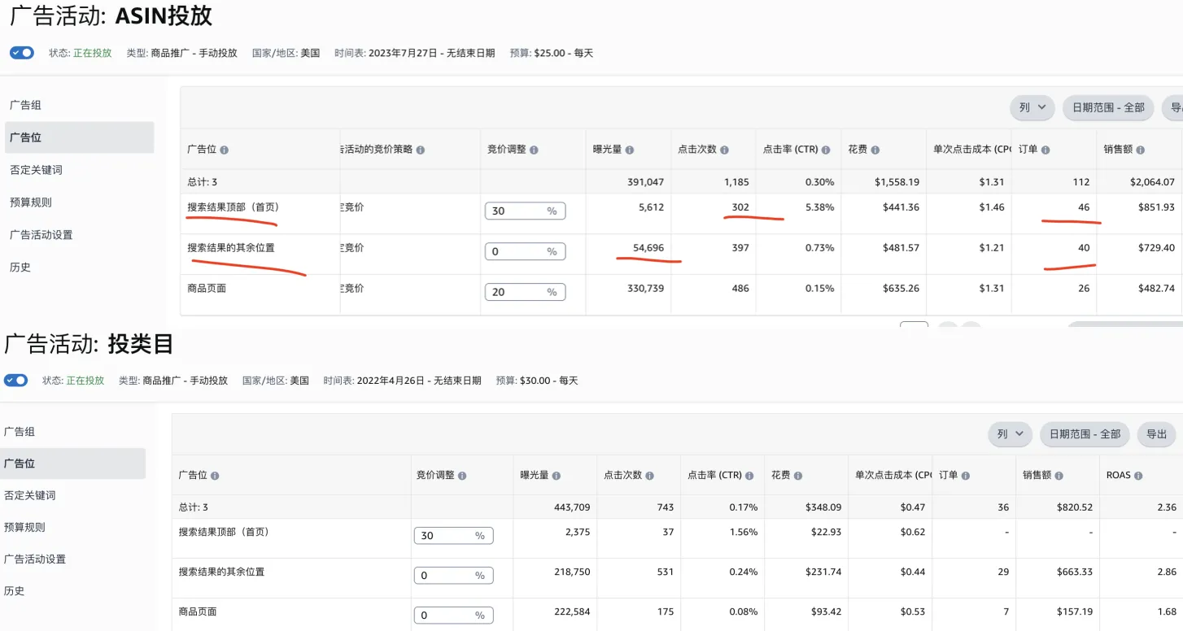Screen dimensions: 1183x631
Task: Open the 列 dropdown in bottom table
Action: pos(1009,433)
